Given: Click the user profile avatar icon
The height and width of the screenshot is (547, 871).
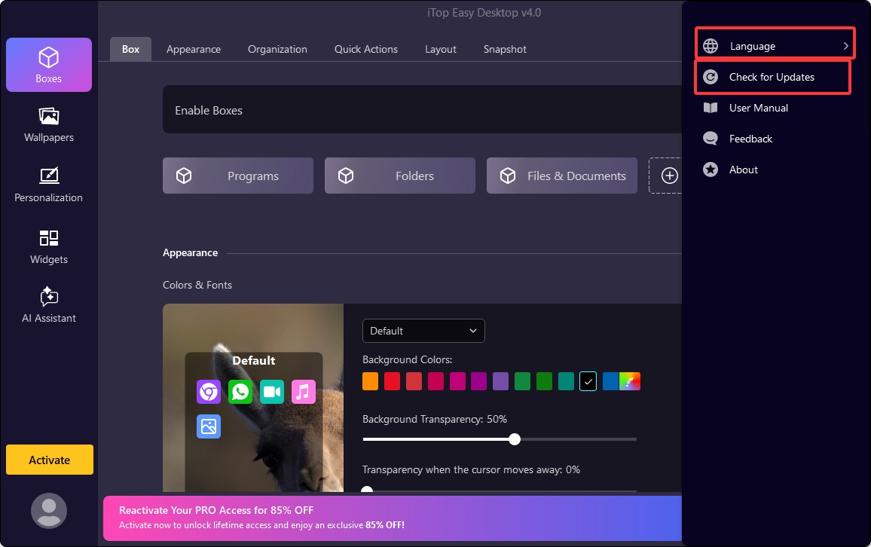Looking at the screenshot, I should (x=49, y=510).
